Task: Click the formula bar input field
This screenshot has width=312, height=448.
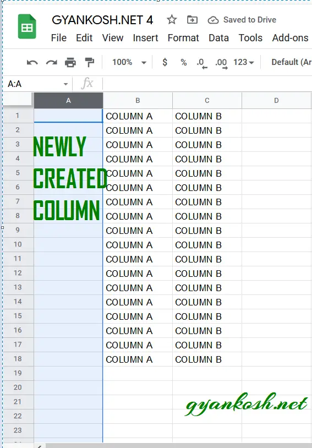Action: pyautogui.click(x=207, y=84)
